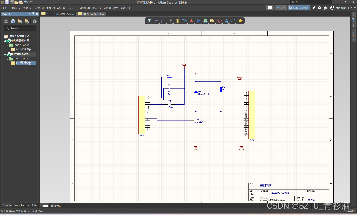Select the Place Harness tool
Screen dimensions: 357x215
point(198,21)
